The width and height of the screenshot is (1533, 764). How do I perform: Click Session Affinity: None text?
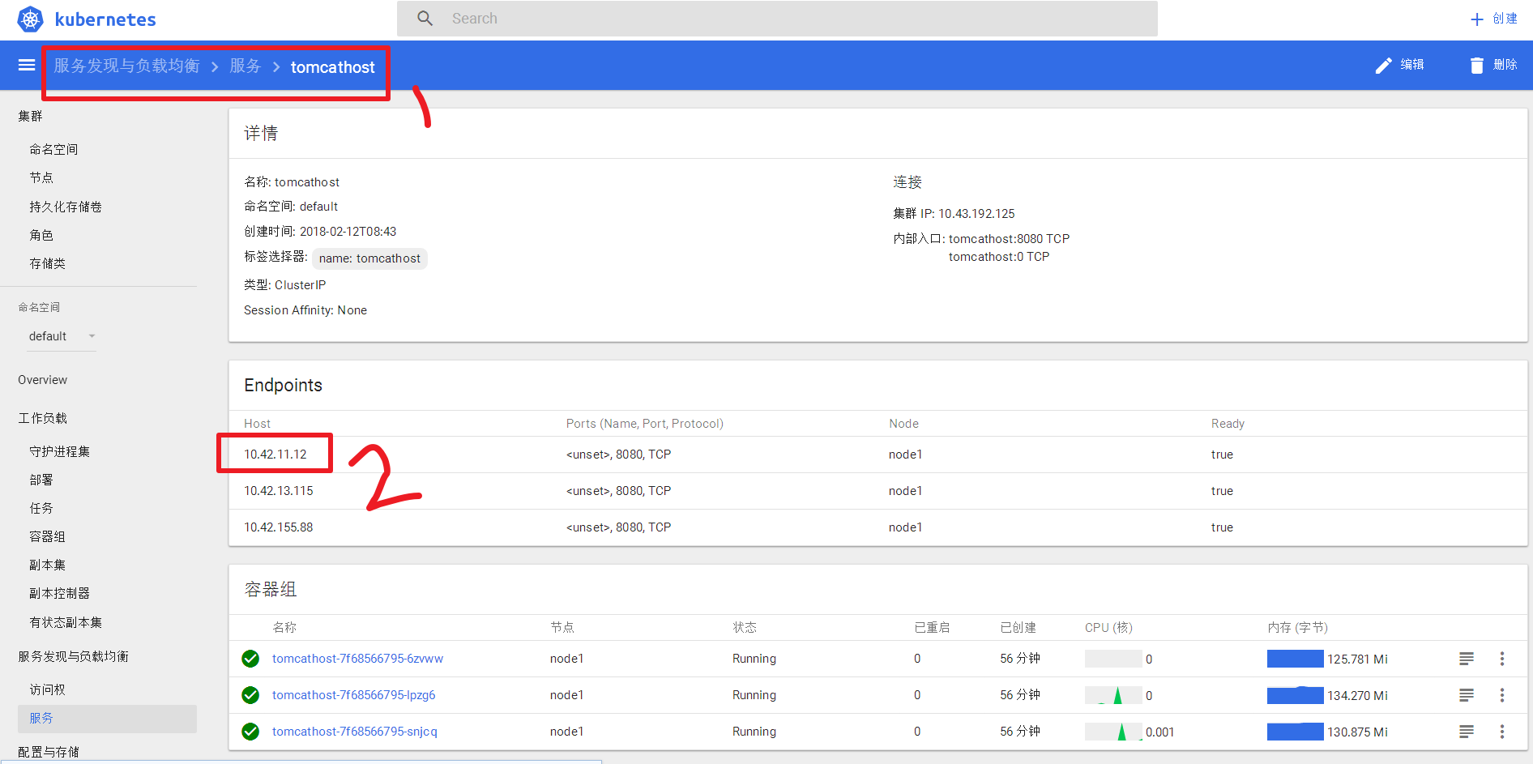305,310
